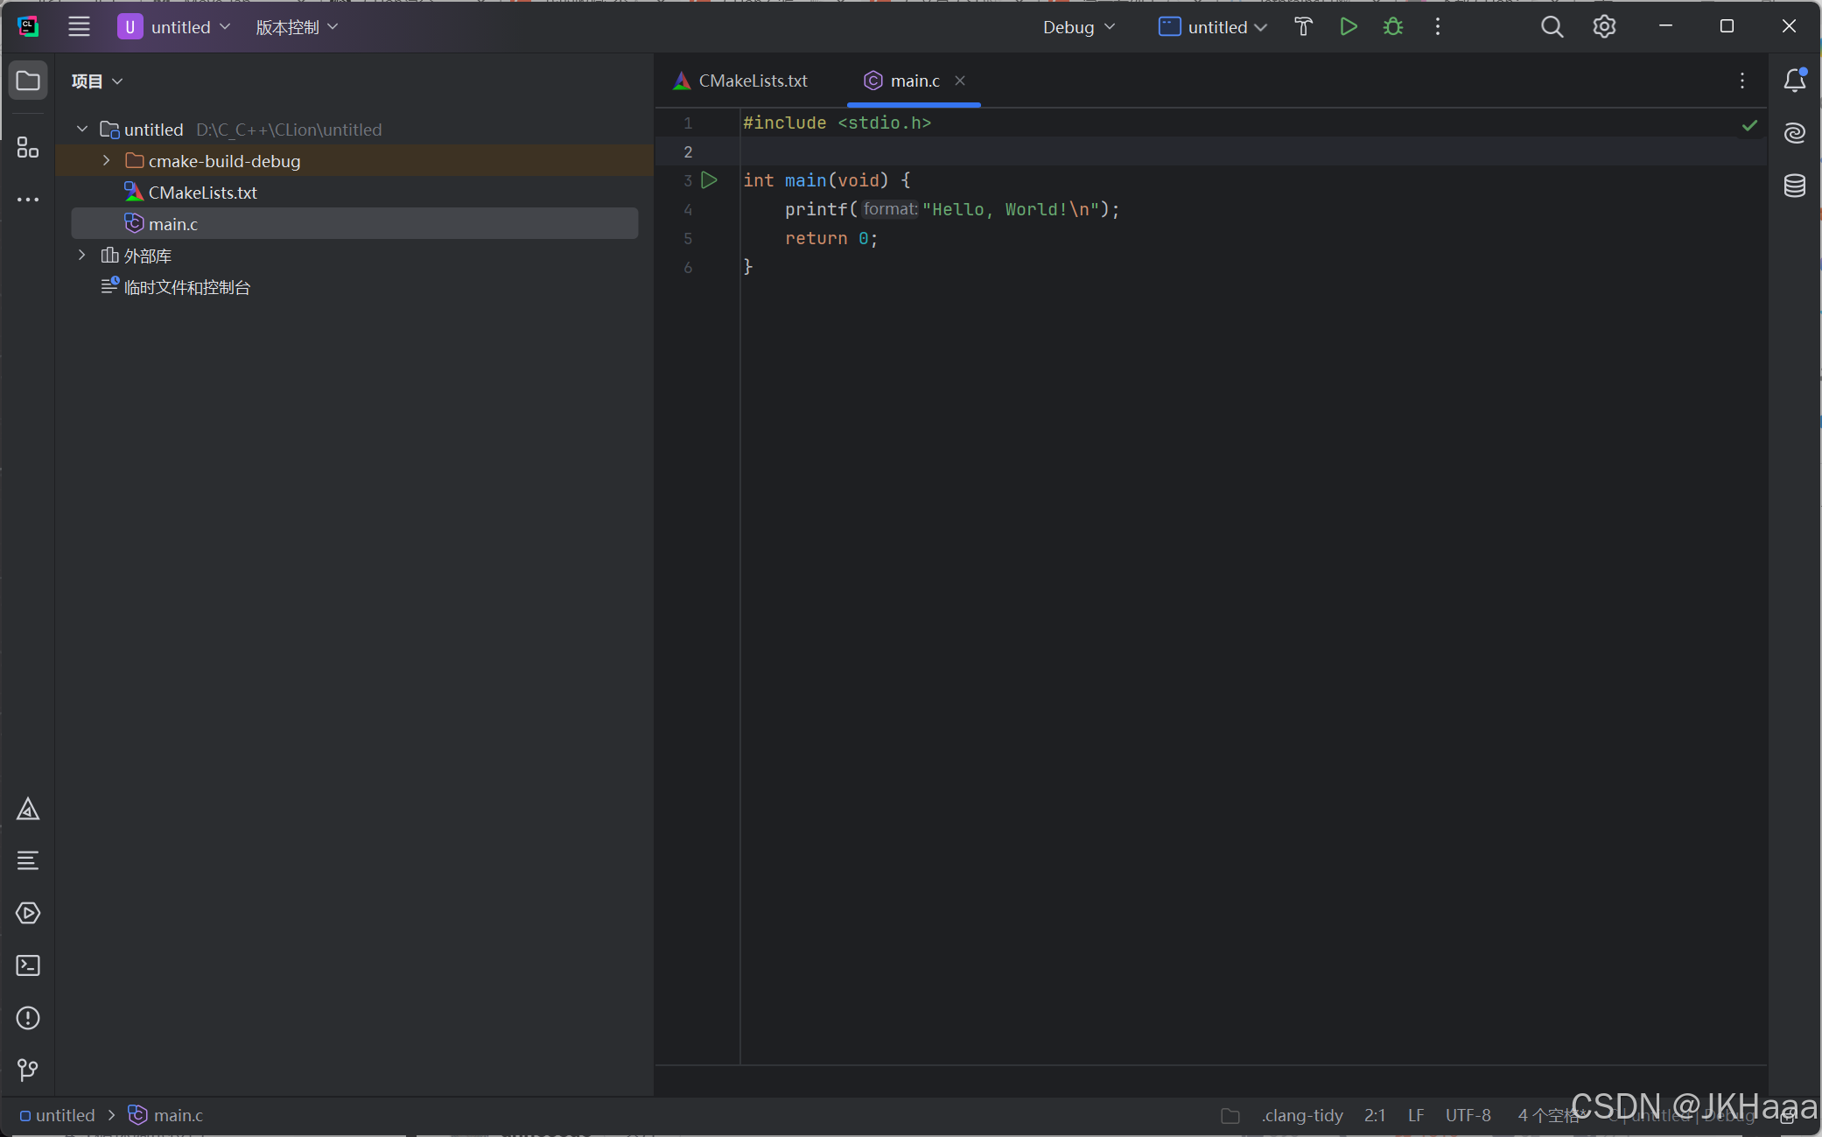1822x1137 pixels.
Task: Open the Git tool window icon
Action: point(28,1070)
